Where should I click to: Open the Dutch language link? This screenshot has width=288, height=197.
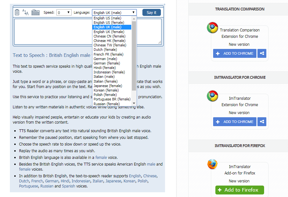click(24, 181)
